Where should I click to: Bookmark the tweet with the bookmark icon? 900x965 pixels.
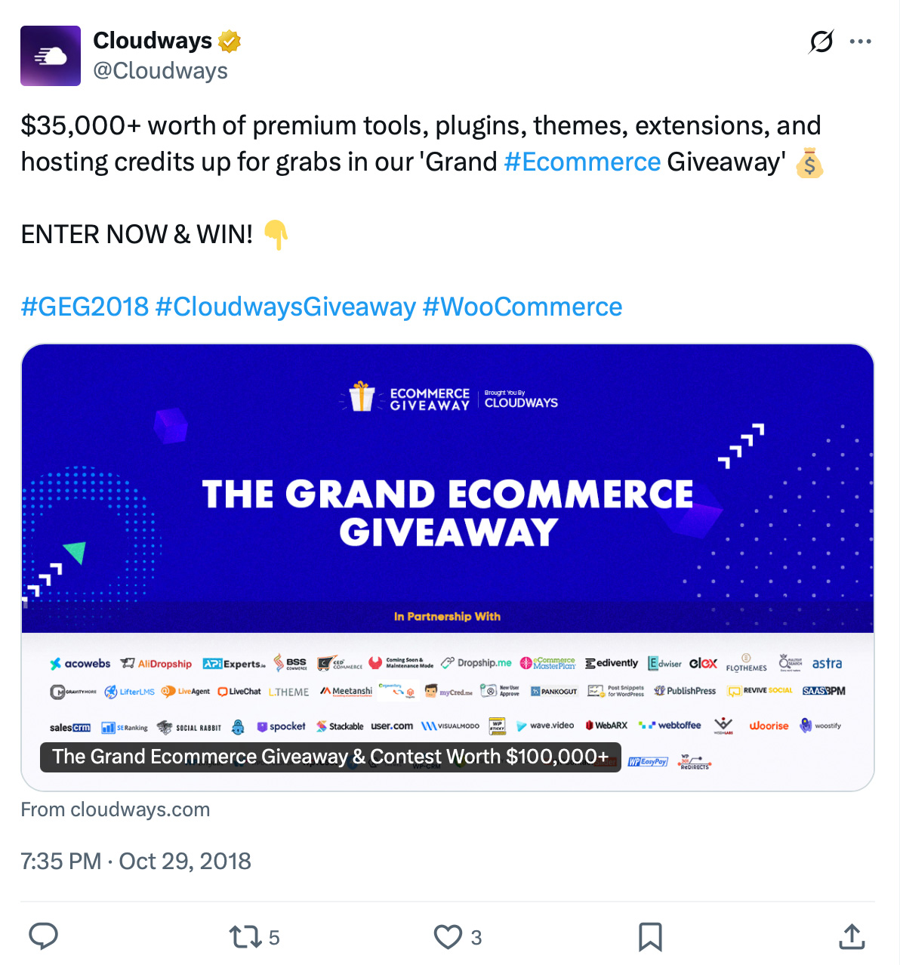(649, 936)
